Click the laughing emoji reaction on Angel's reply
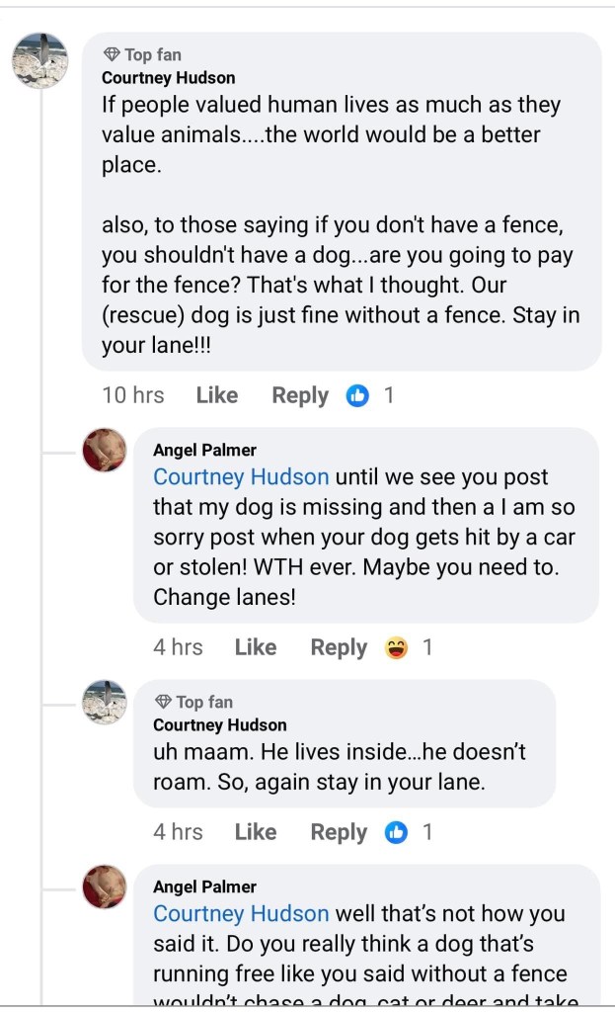 click(397, 648)
